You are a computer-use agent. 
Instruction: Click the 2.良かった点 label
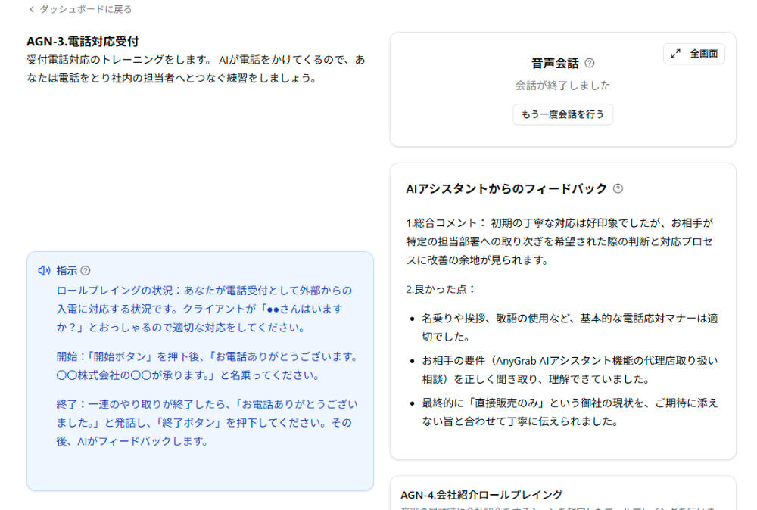coord(441,289)
